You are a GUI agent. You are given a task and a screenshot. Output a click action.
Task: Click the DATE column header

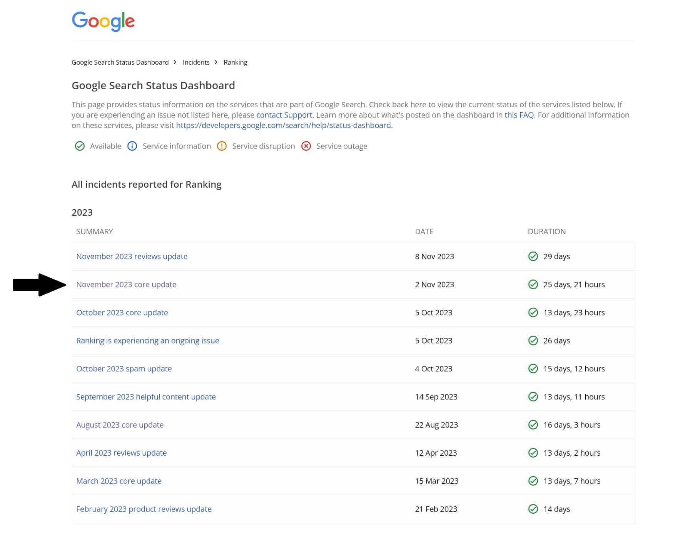[x=424, y=231]
